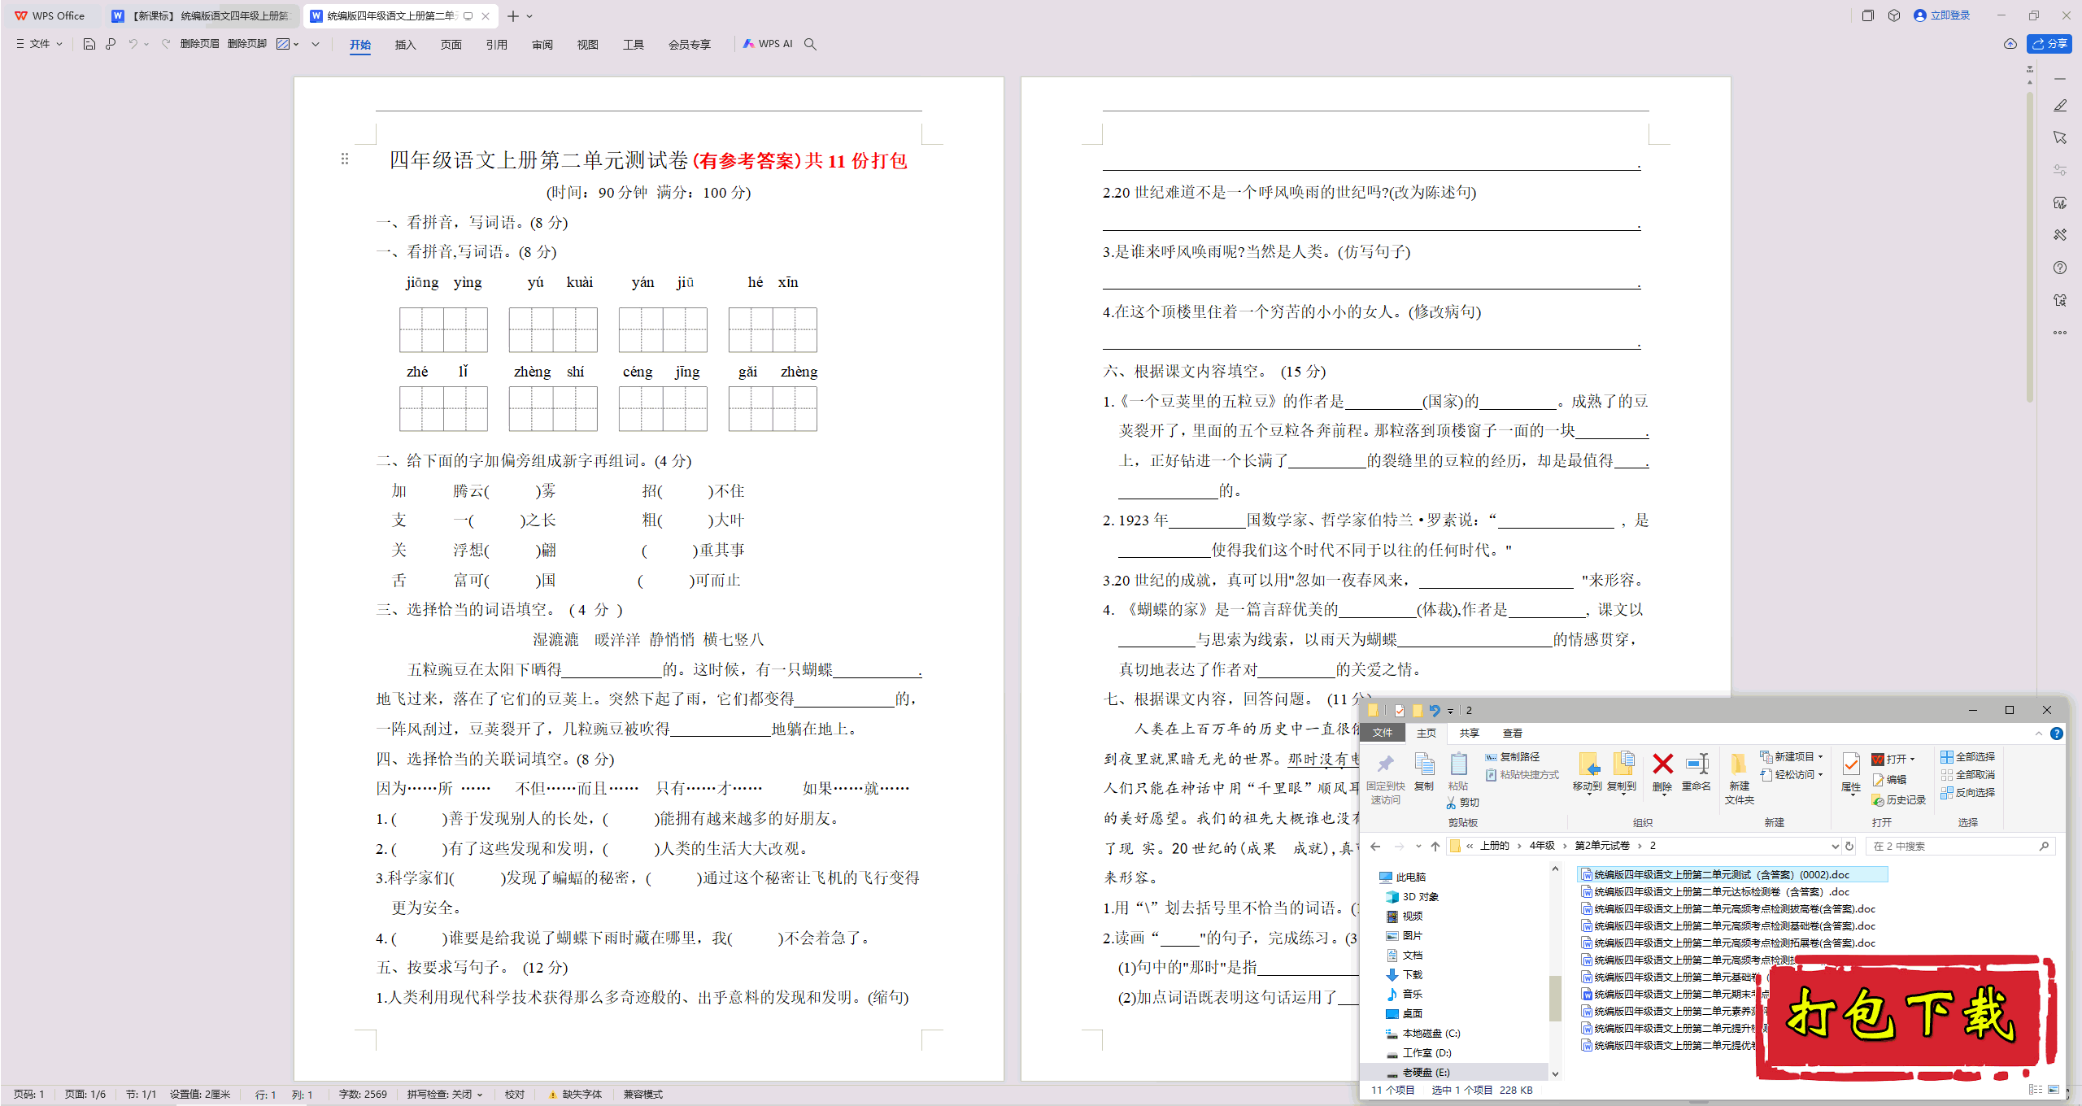Click the three-dots more icon in right sidebar
The image size is (2082, 1106).
pos(2060,332)
